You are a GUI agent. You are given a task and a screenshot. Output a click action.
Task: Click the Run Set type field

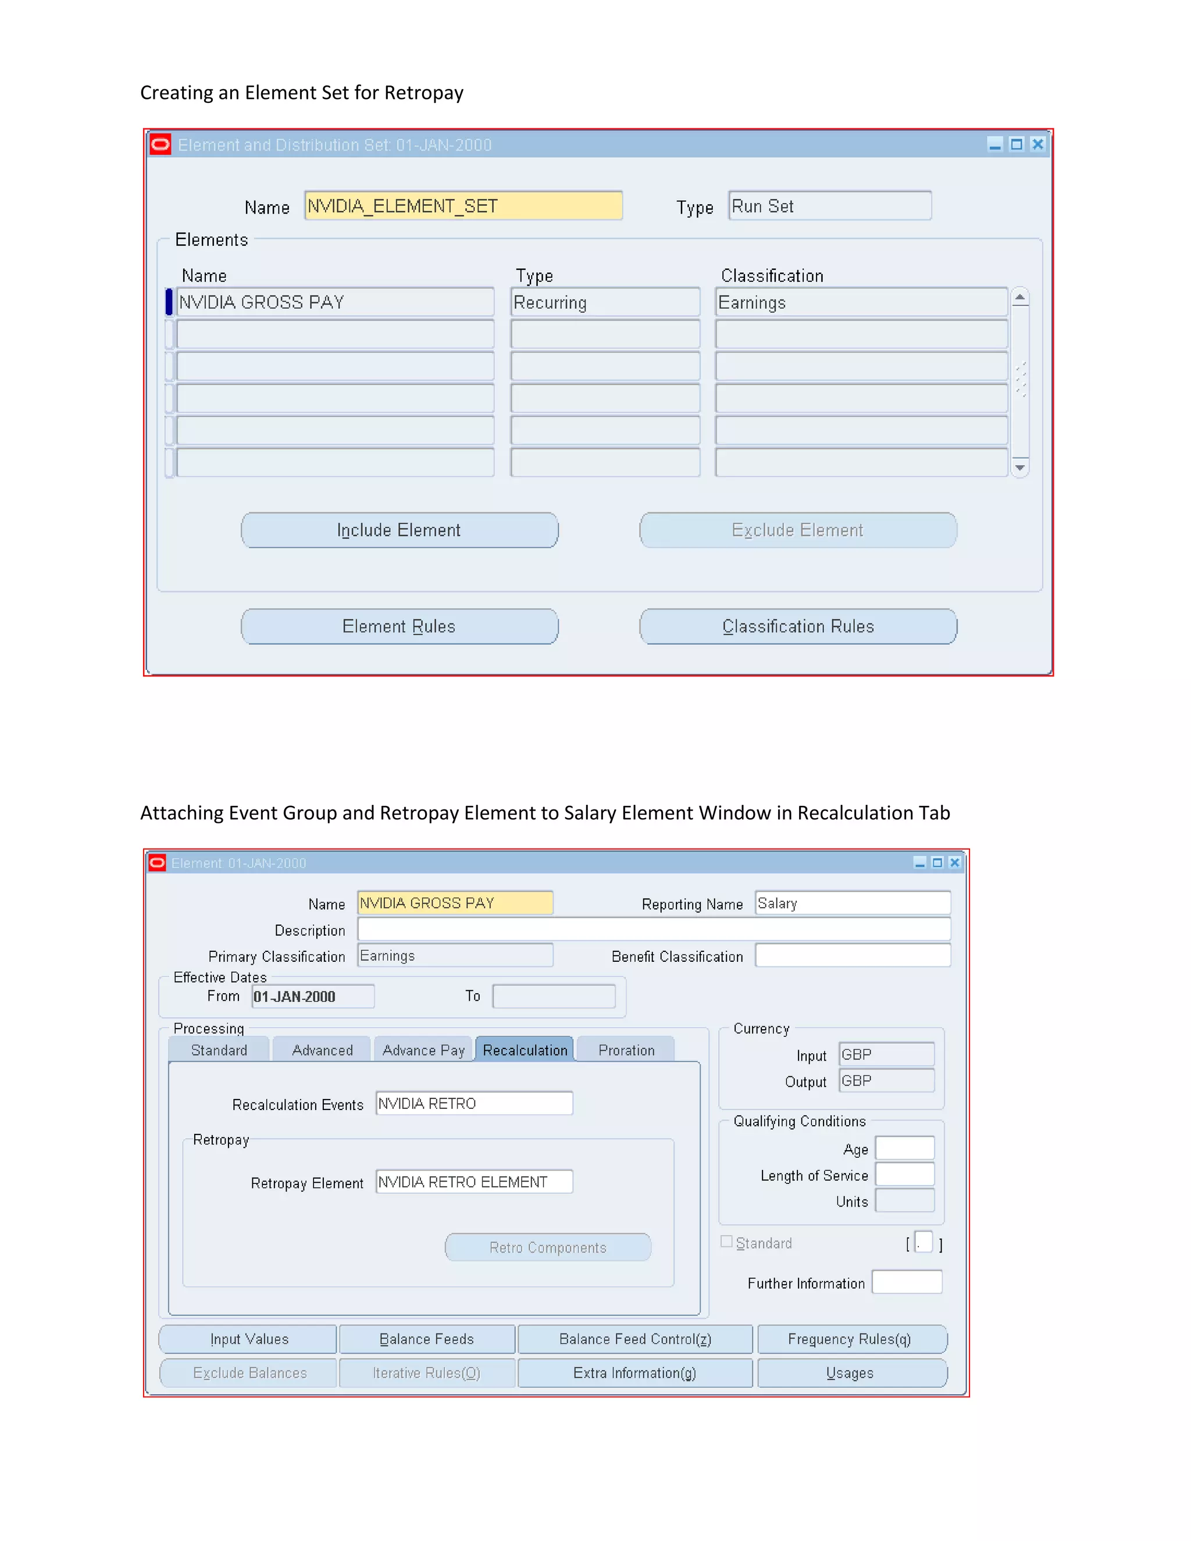click(x=830, y=206)
